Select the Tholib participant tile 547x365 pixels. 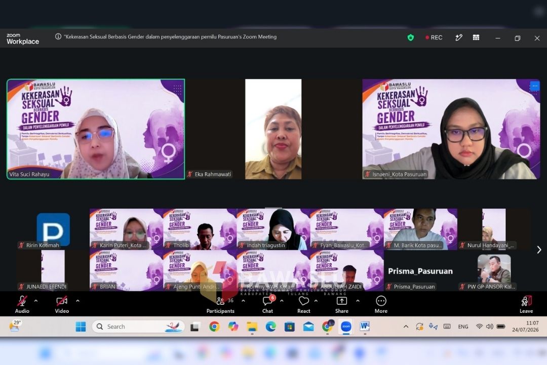point(200,229)
